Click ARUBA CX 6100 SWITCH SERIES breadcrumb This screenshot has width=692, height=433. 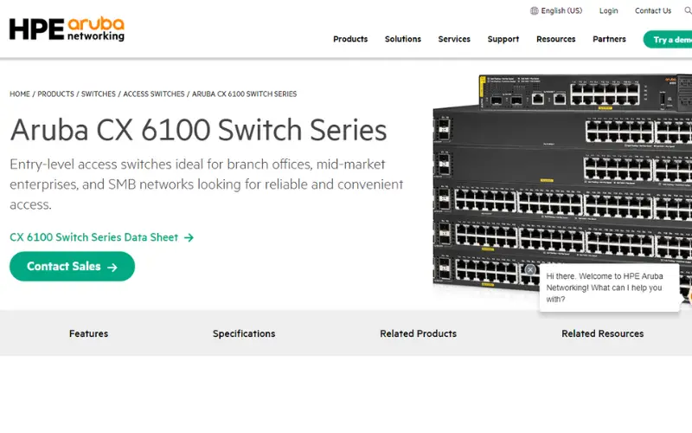[x=244, y=94]
